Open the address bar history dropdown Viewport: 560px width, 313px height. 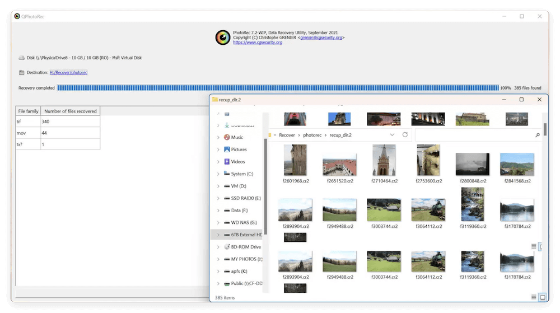tap(392, 135)
